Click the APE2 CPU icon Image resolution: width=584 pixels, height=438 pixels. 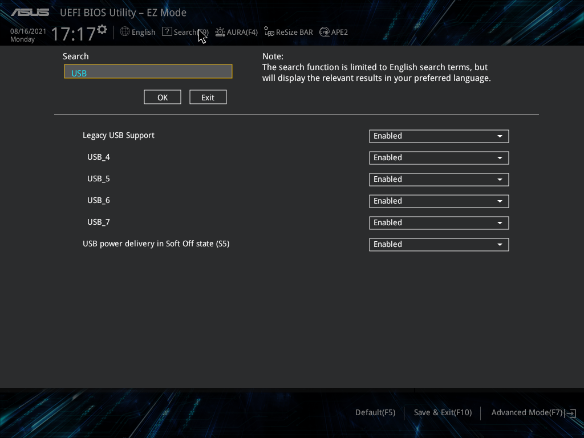pos(325,32)
